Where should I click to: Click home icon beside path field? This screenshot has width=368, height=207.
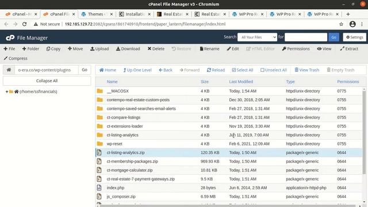point(9,70)
